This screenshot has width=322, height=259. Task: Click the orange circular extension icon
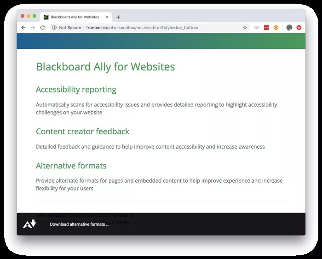click(x=276, y=28)
